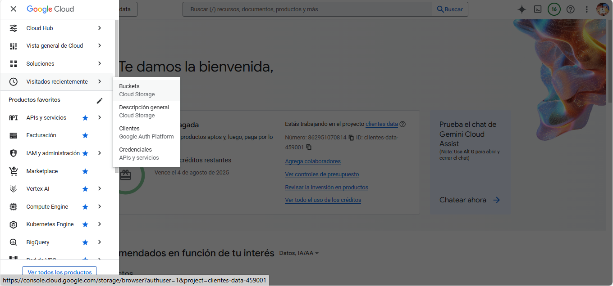Click the Facturación card icon
This screenshot has width=613, height=286.
[14, 135]
